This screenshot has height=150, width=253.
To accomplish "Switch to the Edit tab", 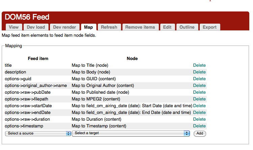I will click(x=167, y=27).
